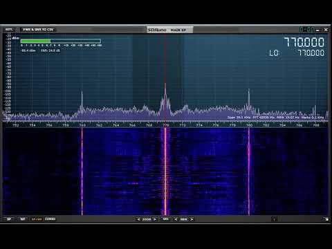
Task: Click the small lock icon in the bottom bar
Action: [274, 219]
